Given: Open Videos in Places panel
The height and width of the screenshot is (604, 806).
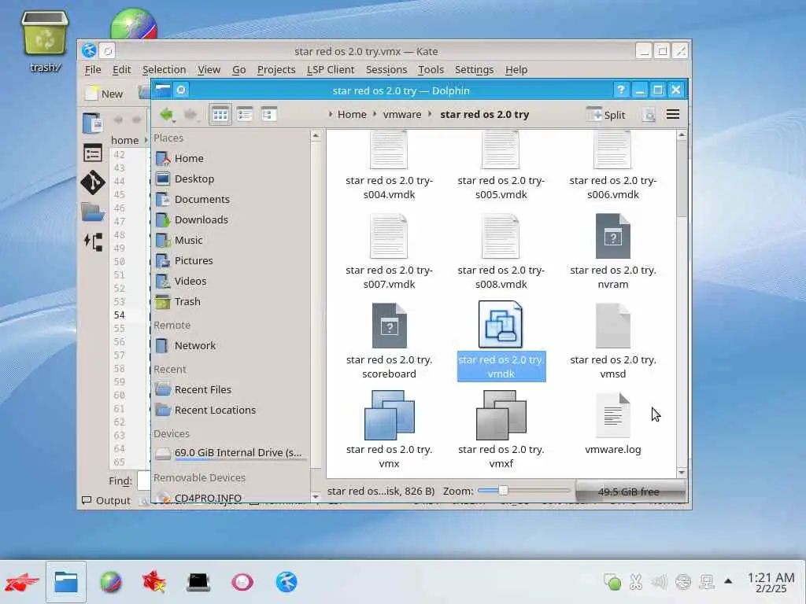Looking at the screenshot, I should pyautogui.click(x=231, y=282).
